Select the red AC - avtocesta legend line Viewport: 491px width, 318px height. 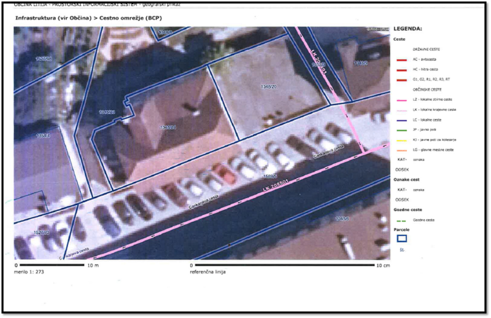pyautogui.click(x=401, y=60)
